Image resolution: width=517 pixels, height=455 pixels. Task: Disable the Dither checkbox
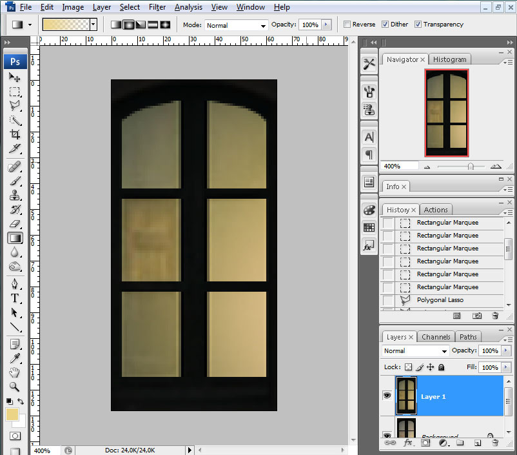coord(385,25)
